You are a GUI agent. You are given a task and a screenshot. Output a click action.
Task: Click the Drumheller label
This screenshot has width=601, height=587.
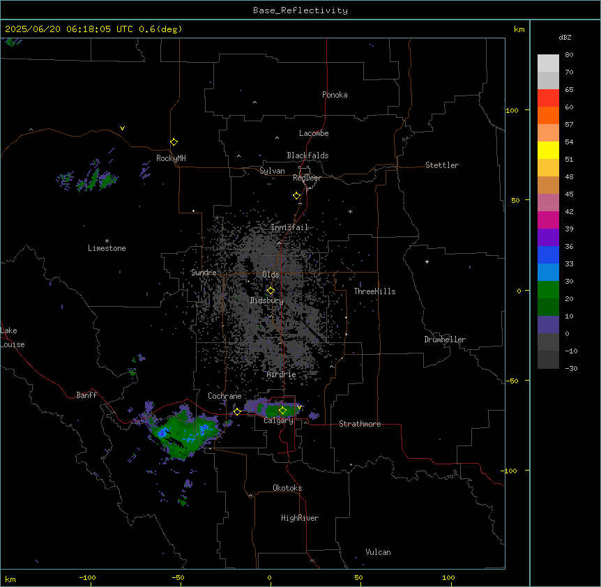(445, 340)
